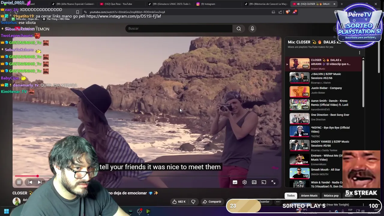
Task: Skip to next video in playlist
Action: click(x=40, y=182)
